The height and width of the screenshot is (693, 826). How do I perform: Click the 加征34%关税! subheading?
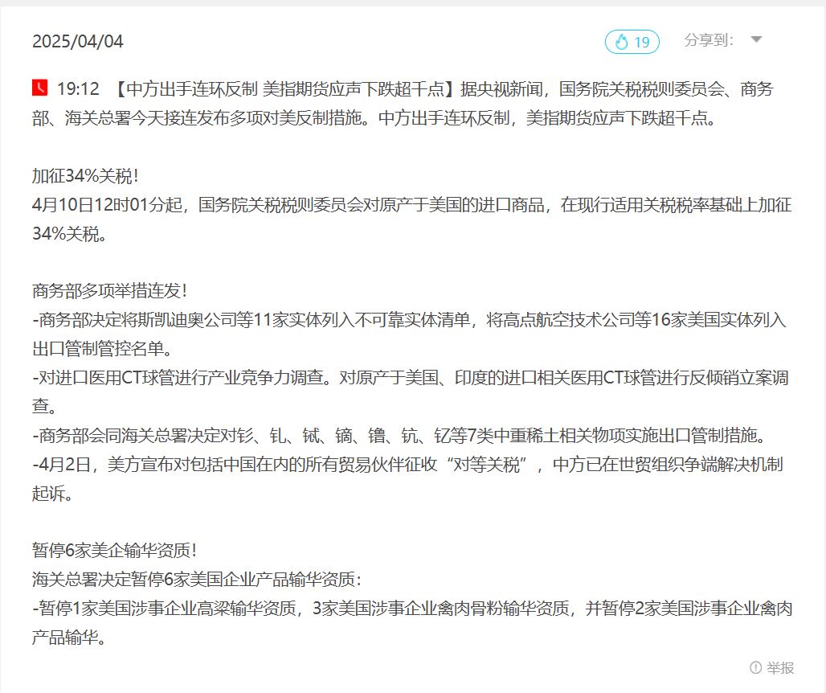pos(85,176)
